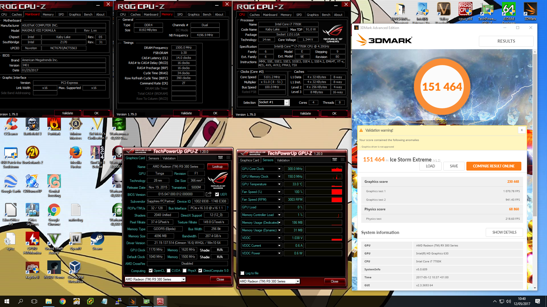Open the Battlefield 3 desktop icon
Image resolution: width=547 pixels, height=307 pixels.
[x=32, y=127]
